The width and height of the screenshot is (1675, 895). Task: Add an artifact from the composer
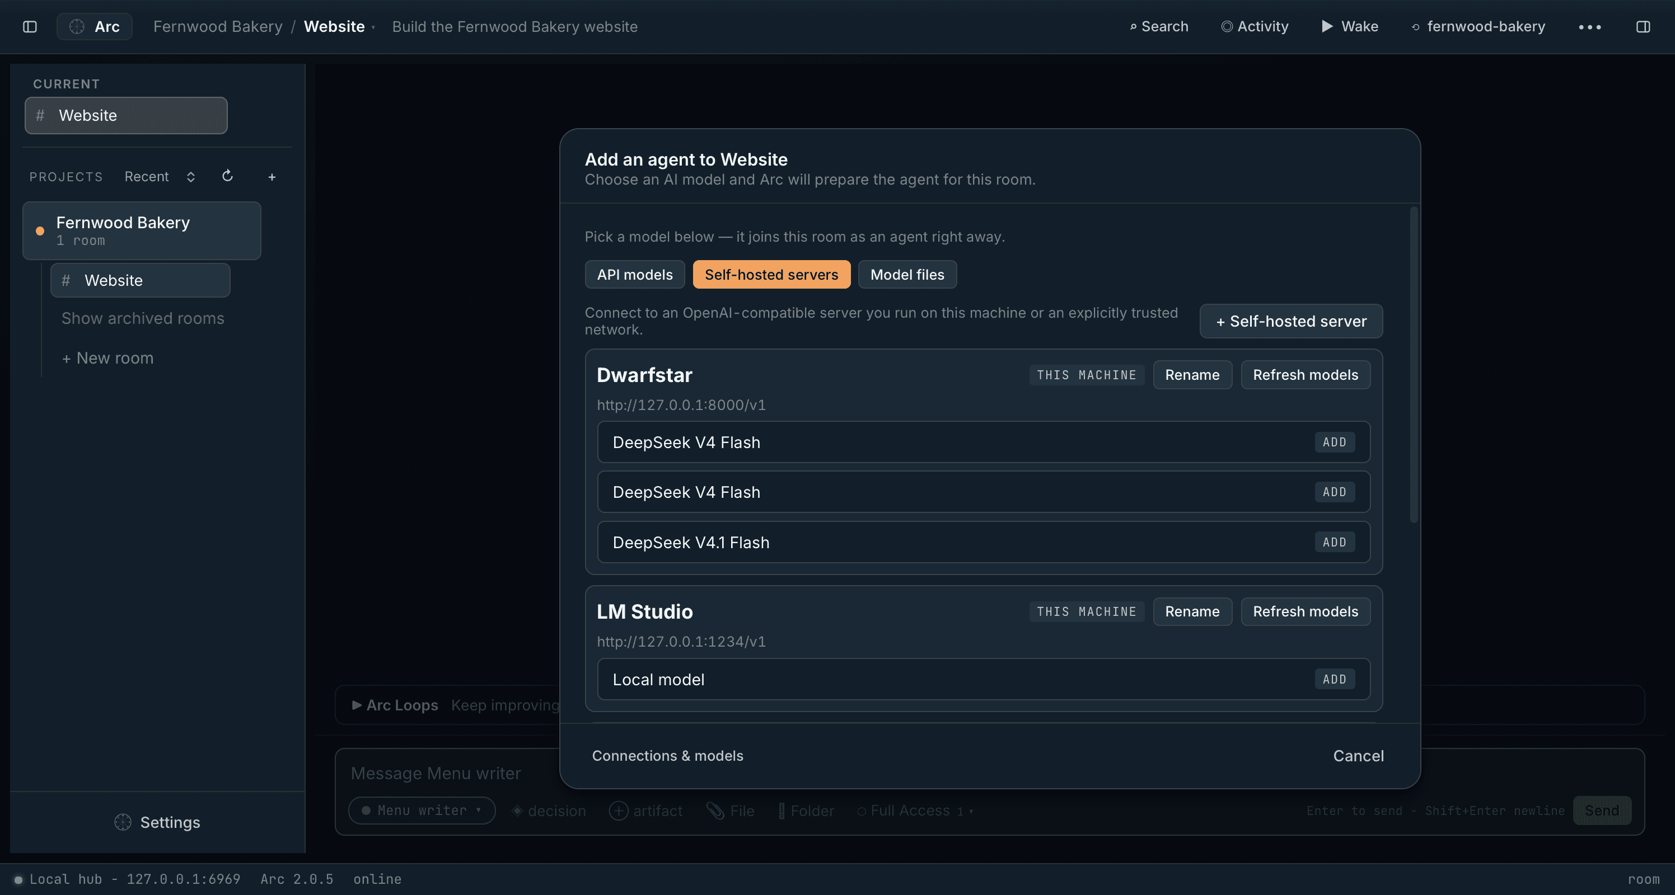point(645,811)
